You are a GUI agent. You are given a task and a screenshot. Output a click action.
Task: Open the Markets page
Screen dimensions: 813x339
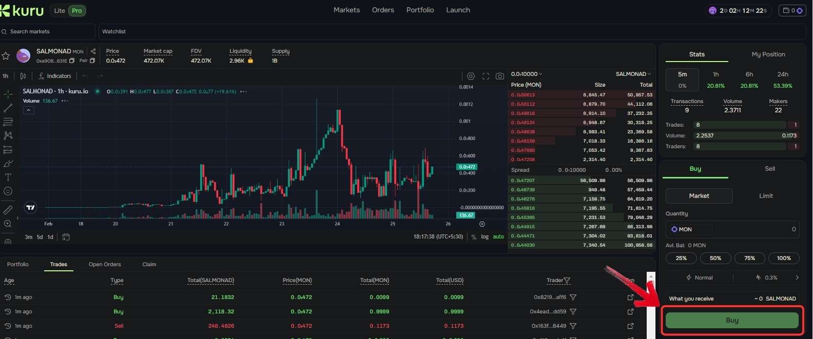coord(346,10)
